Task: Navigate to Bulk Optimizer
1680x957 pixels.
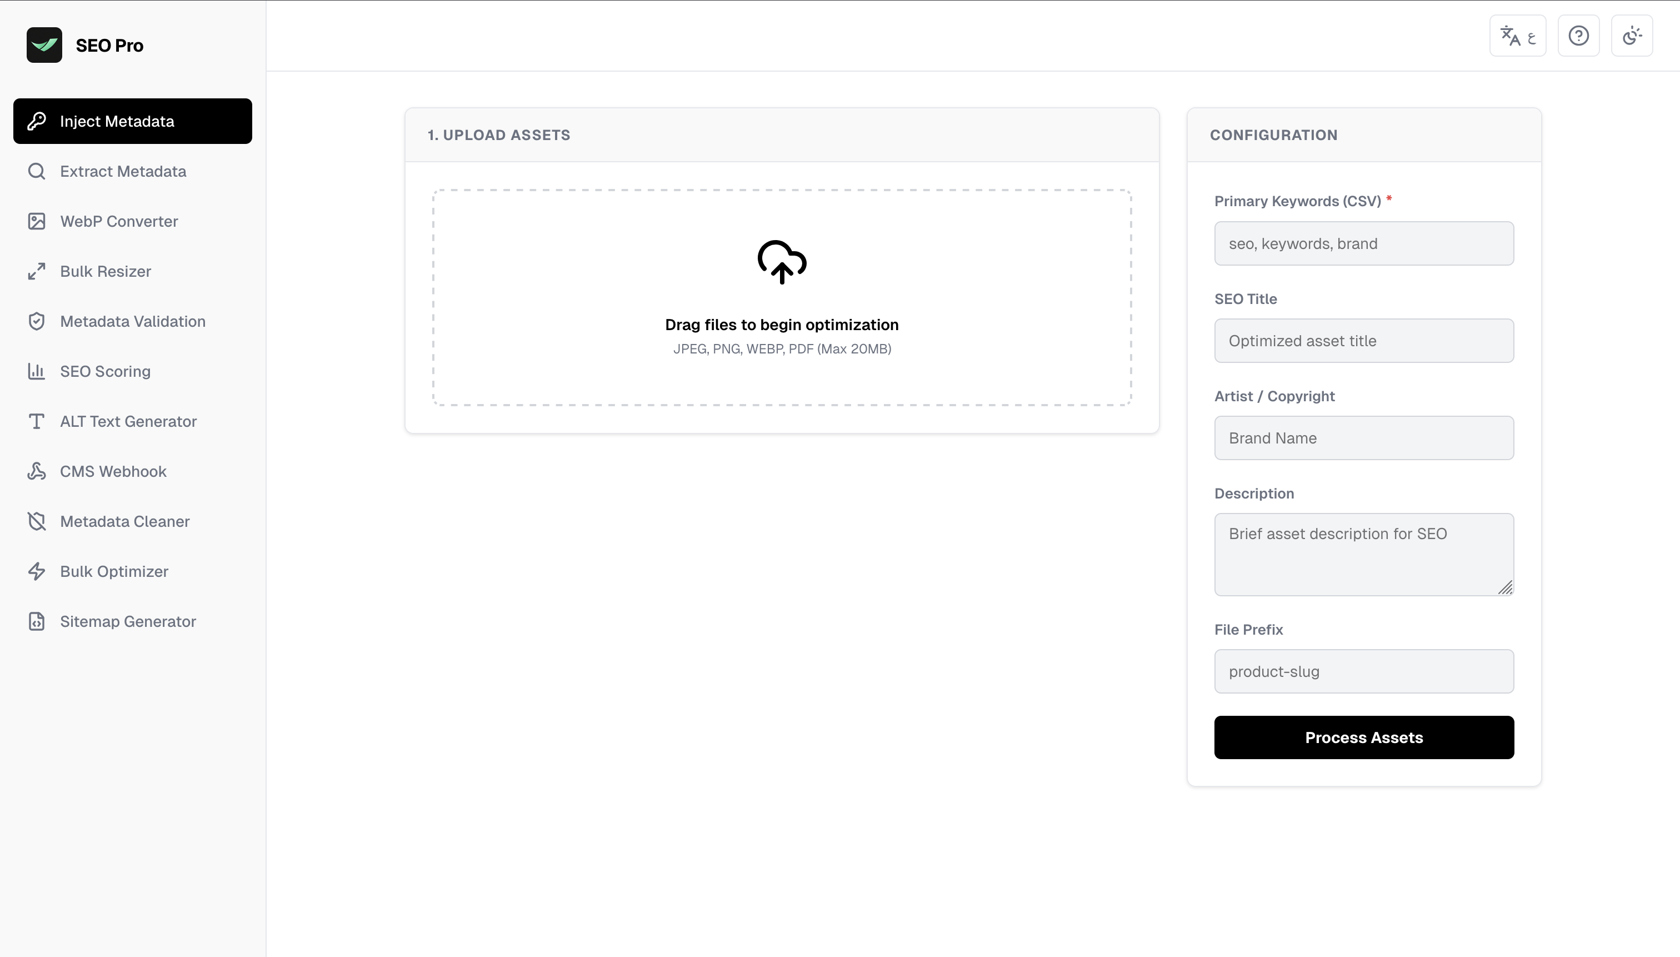Action: pos(114,571)
